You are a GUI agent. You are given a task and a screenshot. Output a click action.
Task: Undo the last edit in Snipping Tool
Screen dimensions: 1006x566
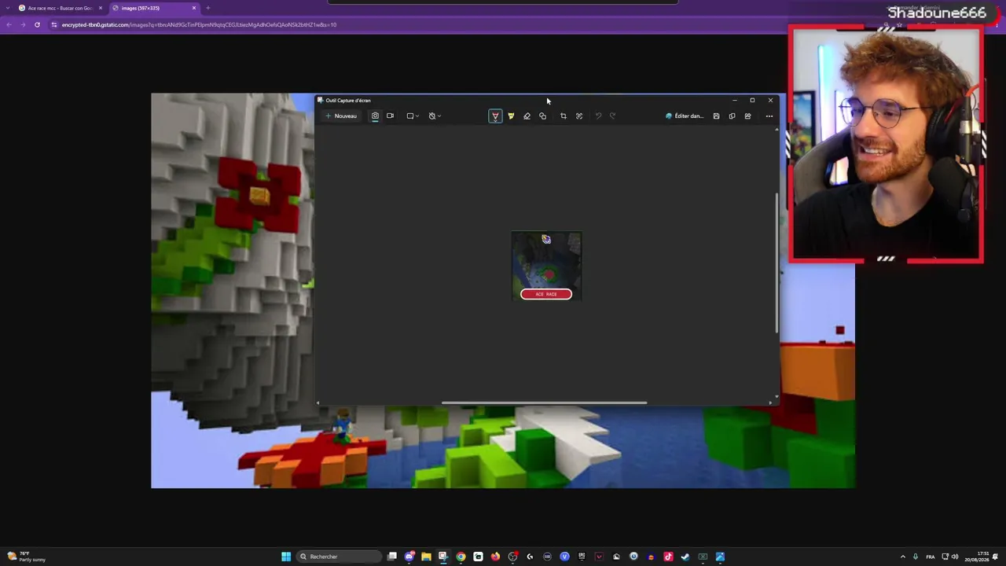click(598, 116)
